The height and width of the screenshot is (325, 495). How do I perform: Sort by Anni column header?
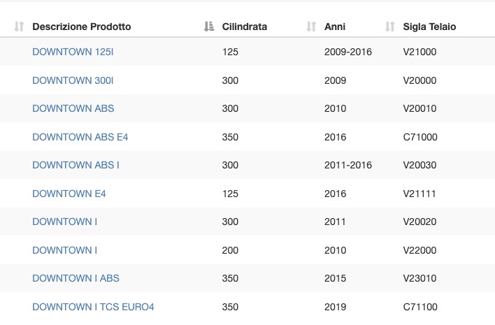point(335,27)
